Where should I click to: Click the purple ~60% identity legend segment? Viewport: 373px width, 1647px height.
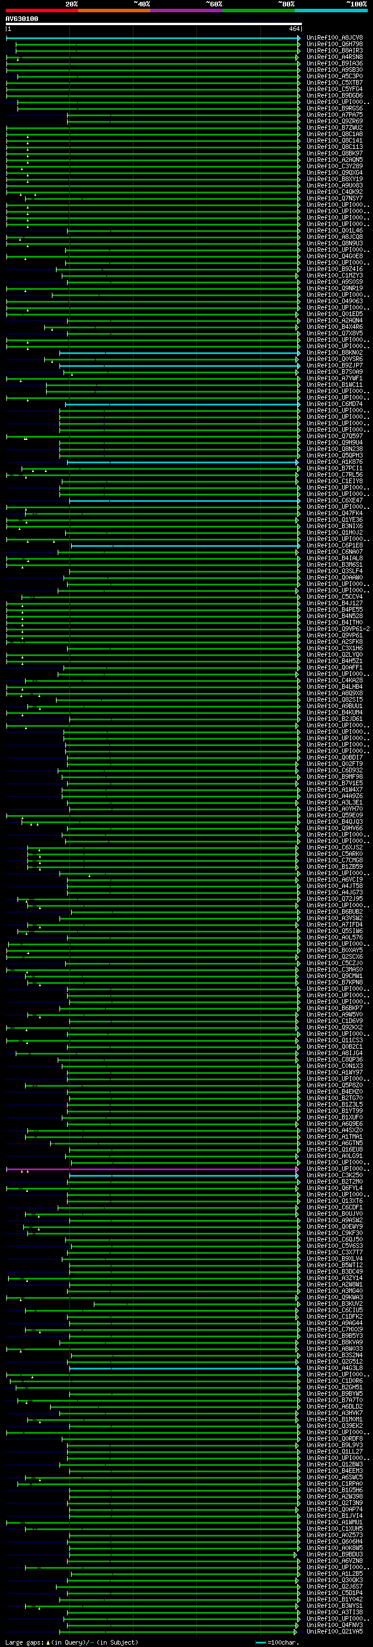pos(186,11)
